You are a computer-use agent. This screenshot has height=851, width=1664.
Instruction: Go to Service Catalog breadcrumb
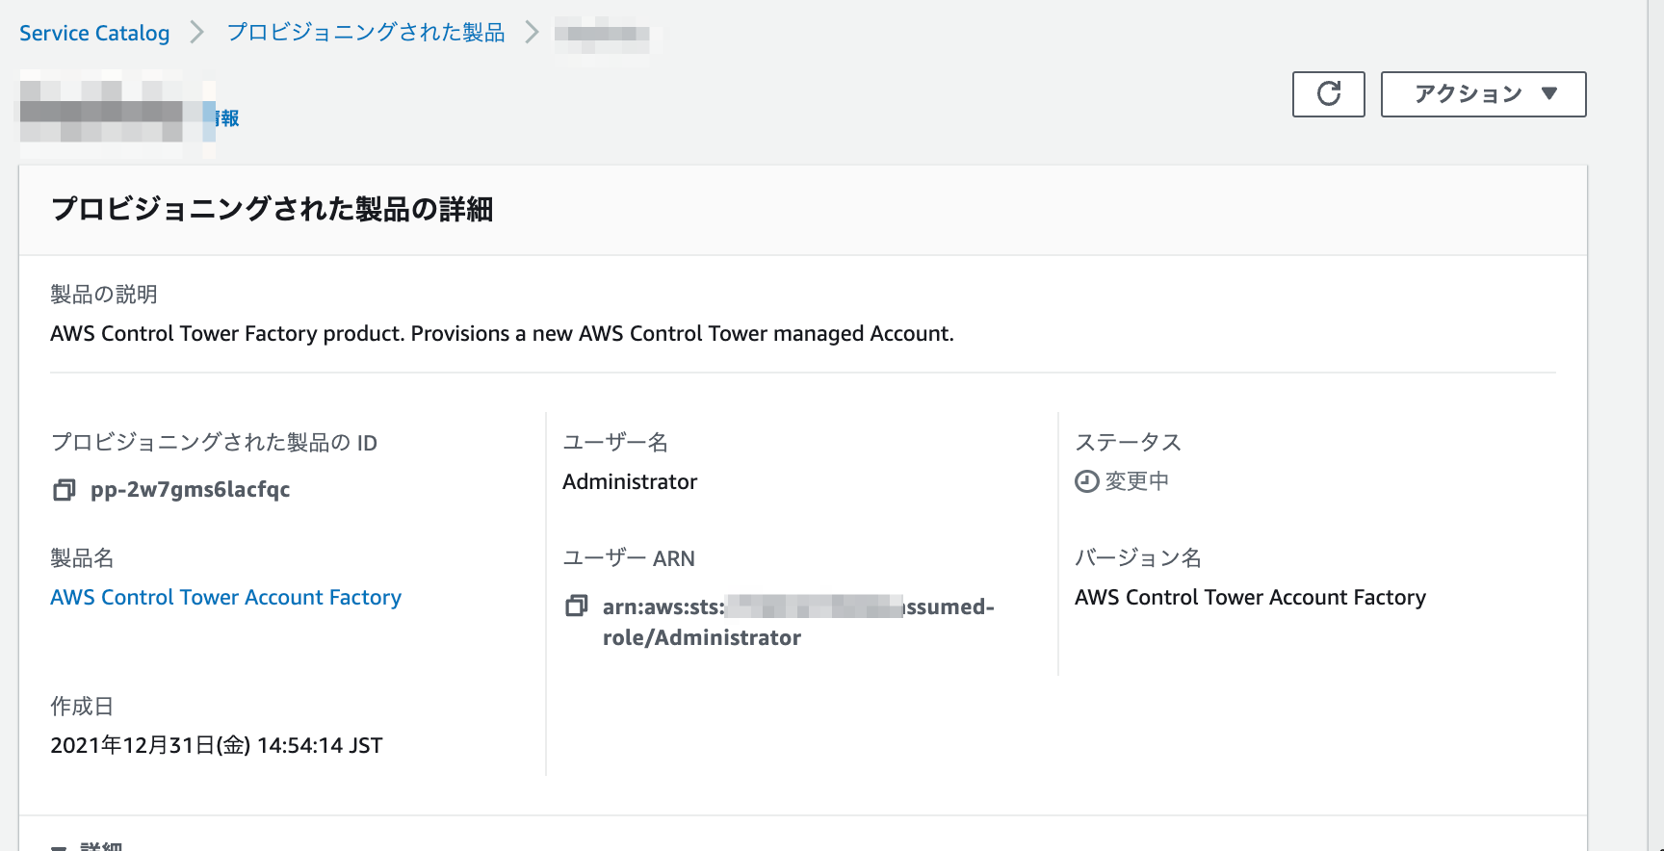tap(94, 33)
